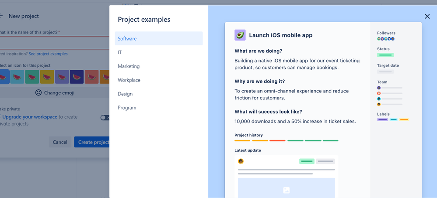The image size is (437, 198).
Task: Open "See project examples" link
Action: 48,54
